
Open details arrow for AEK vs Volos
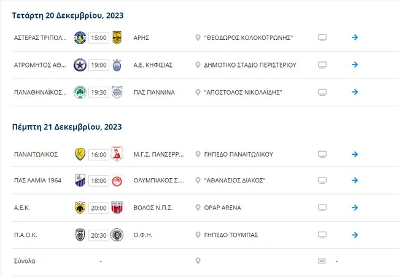tap(355, 208)
